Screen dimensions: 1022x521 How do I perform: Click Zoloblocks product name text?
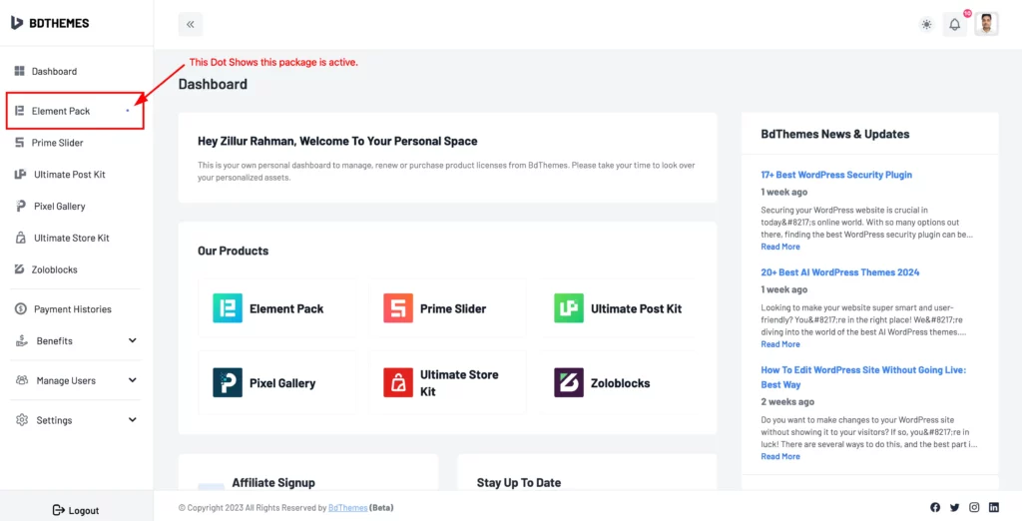[621, 382]
